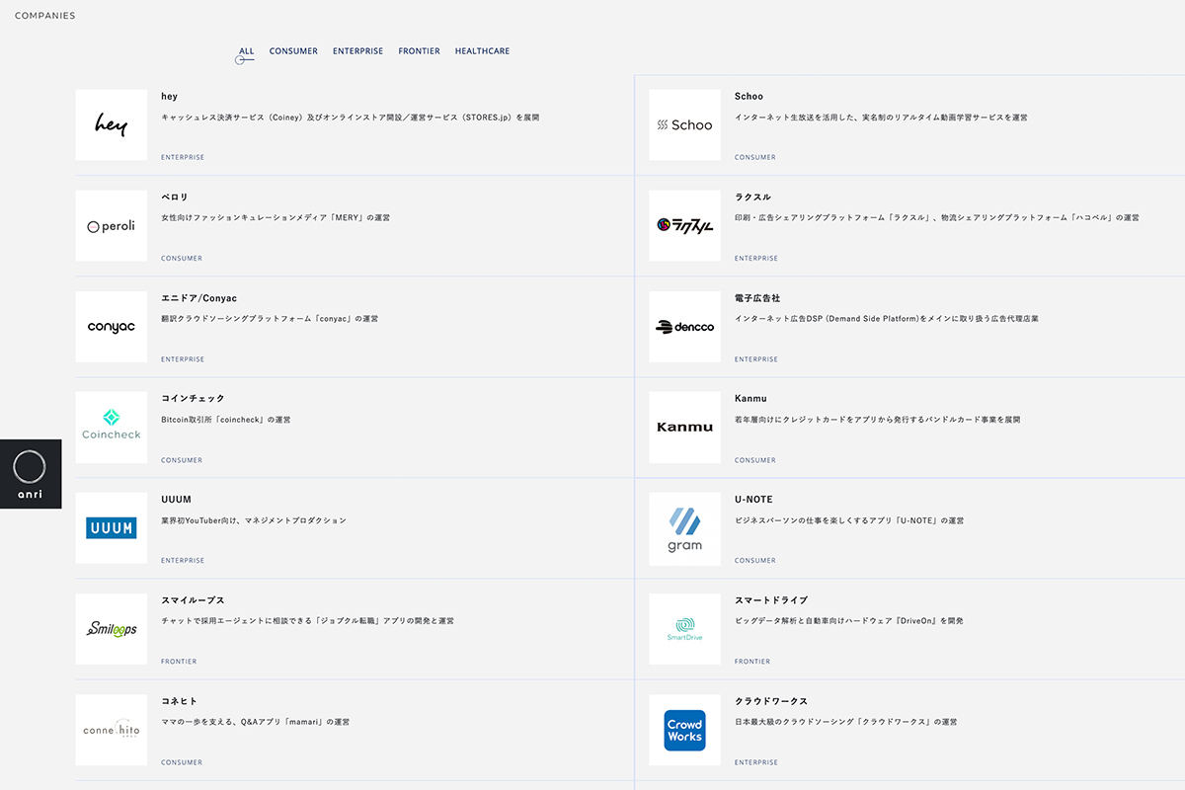Open the anri logo badge

[x=31, y=474]
